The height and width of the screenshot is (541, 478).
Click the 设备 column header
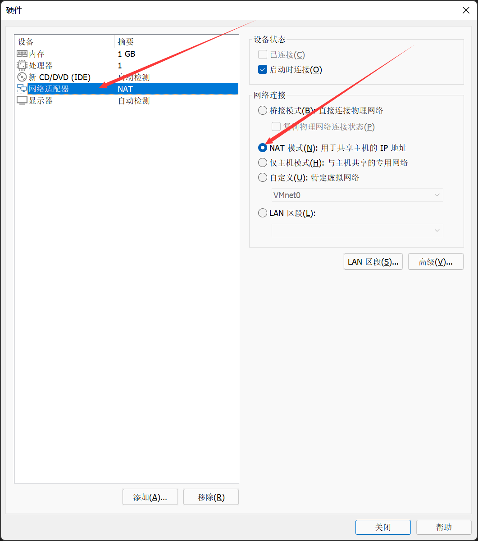click(x=65, y=42)
